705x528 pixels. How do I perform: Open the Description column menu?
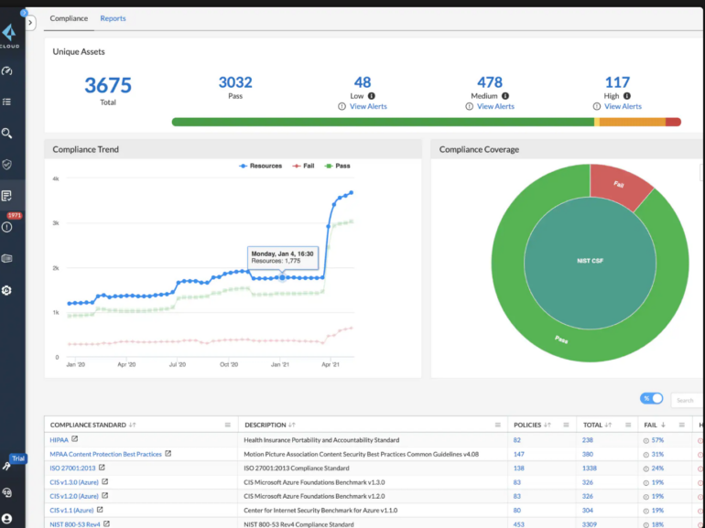pos(497,425)
